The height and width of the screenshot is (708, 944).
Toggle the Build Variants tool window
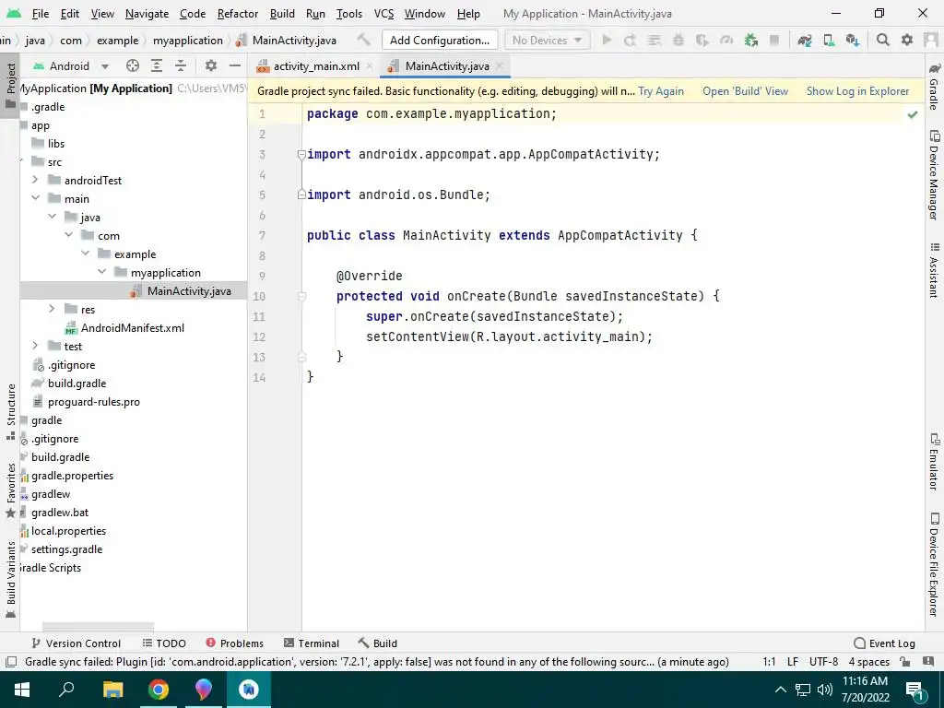point(10,581)
